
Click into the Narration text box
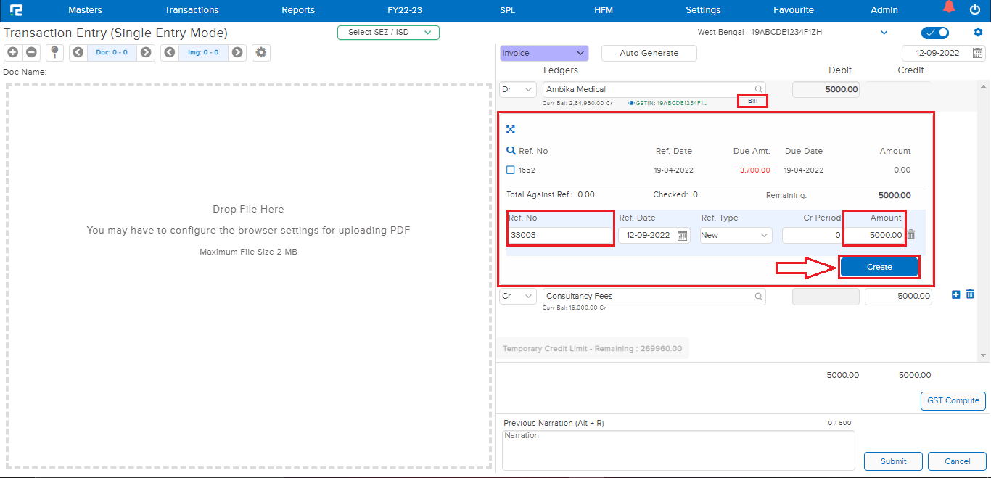point(678,450)
